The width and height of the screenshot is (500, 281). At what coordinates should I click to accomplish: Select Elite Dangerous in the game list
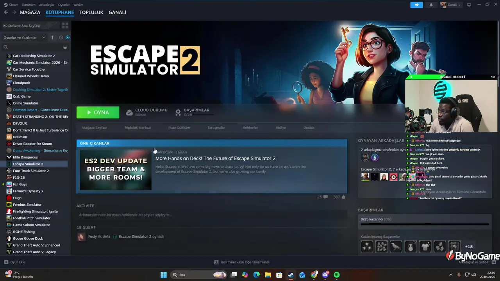25,157
